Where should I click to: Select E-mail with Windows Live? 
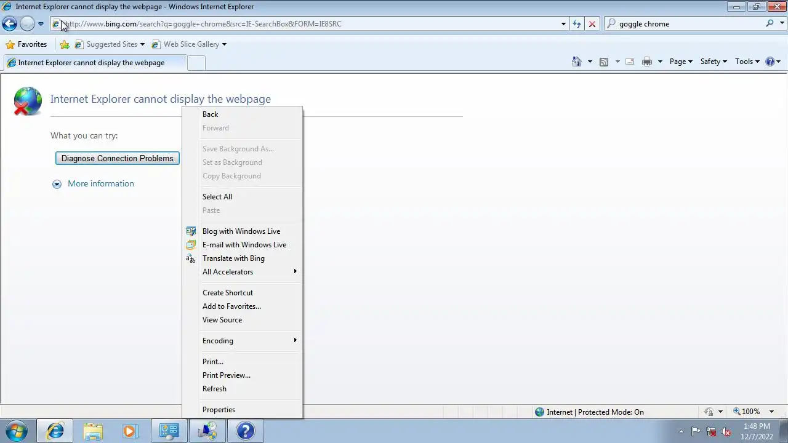[x=242, y=245]
